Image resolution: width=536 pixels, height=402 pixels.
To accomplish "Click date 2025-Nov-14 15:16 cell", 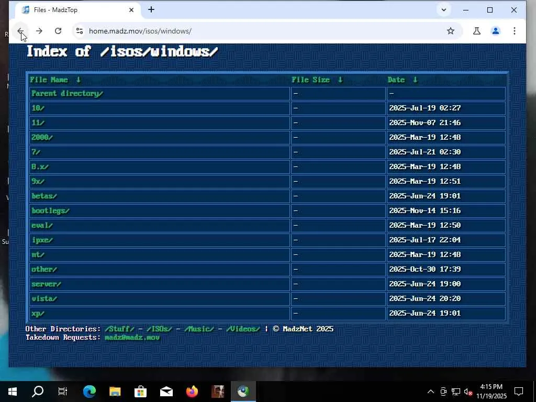I will (446, 210).
